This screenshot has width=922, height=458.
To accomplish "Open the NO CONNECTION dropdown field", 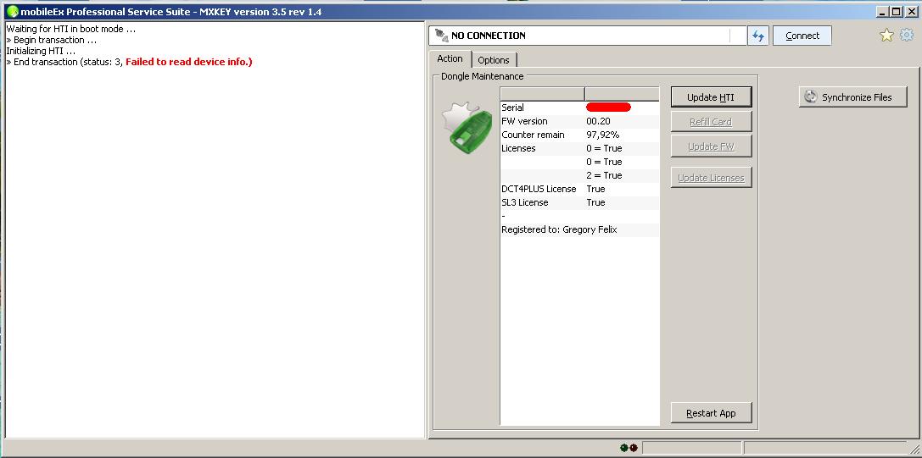I will click(x=588, y=36).
